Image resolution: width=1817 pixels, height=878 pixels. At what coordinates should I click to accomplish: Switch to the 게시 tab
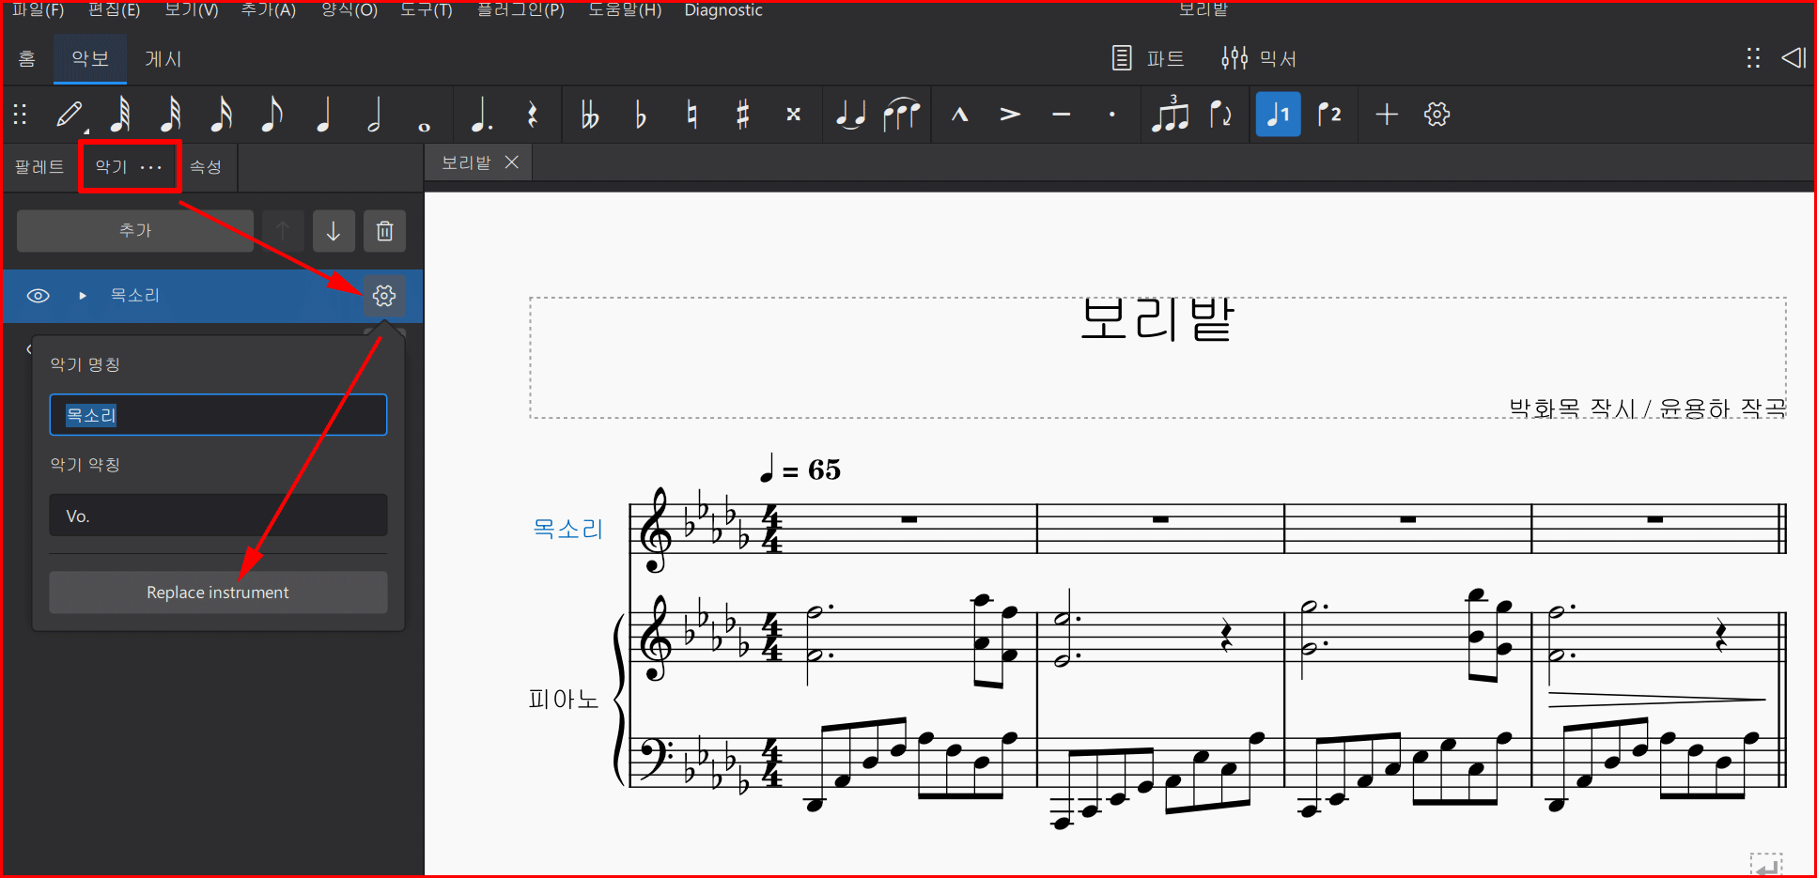coord(163,59)
